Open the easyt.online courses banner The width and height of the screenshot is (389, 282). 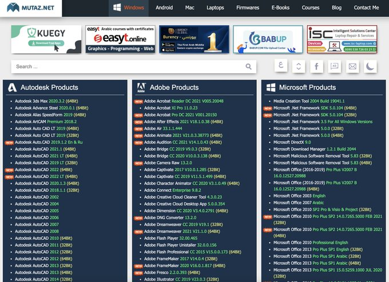120,39
